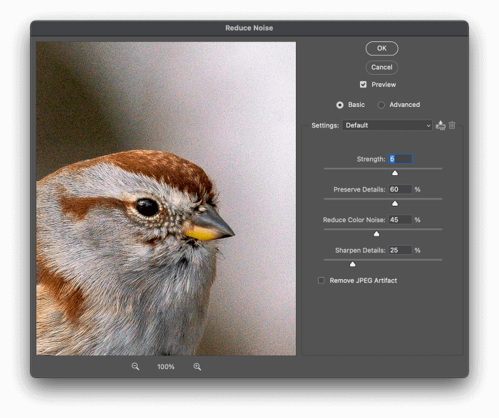The width and height of the screenshot is (499, 418).
Task: Toggle the Preview checkbox
Action: click(x=364, y=85)
